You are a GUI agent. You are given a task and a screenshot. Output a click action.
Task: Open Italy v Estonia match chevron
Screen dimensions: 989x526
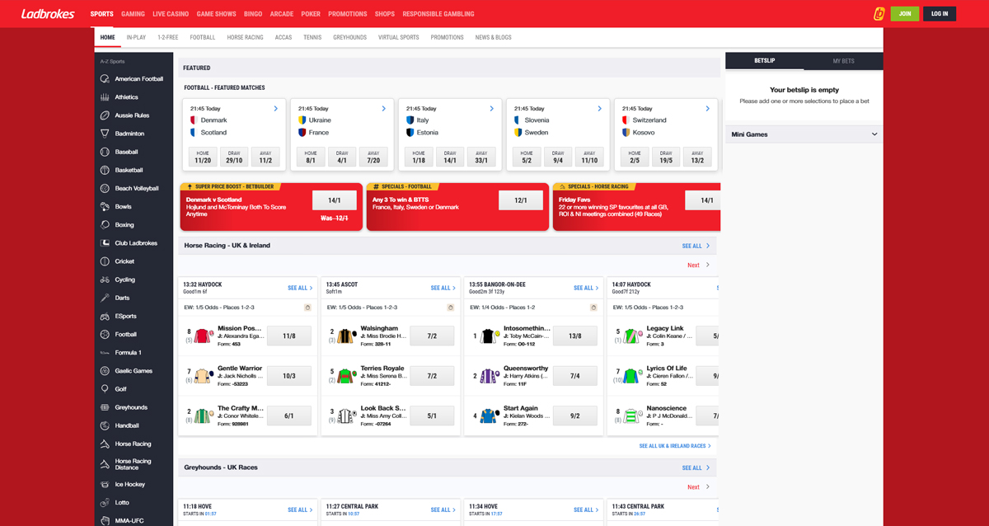tap(491, 109)
